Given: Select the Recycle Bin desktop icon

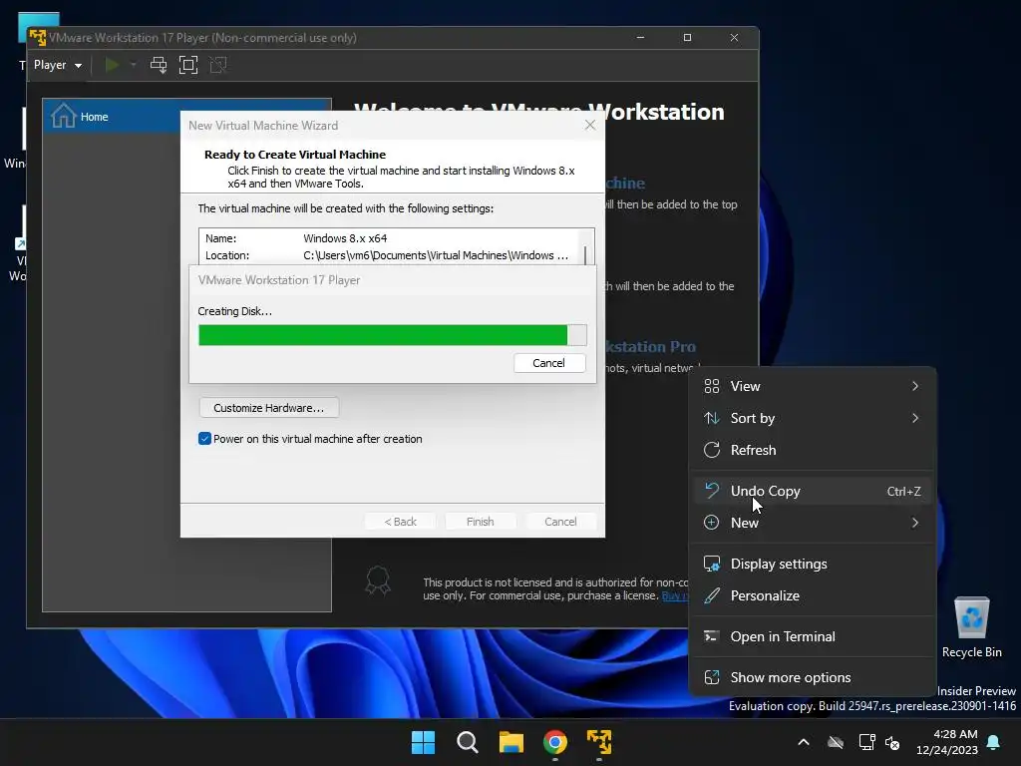Looking at the screenshot, I should 971,626.
